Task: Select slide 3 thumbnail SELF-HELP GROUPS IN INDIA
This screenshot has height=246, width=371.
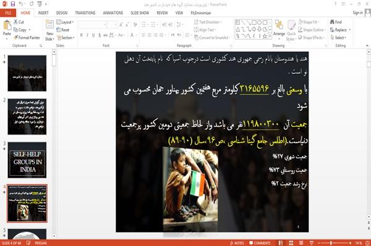Action: [x=27, y=160]
